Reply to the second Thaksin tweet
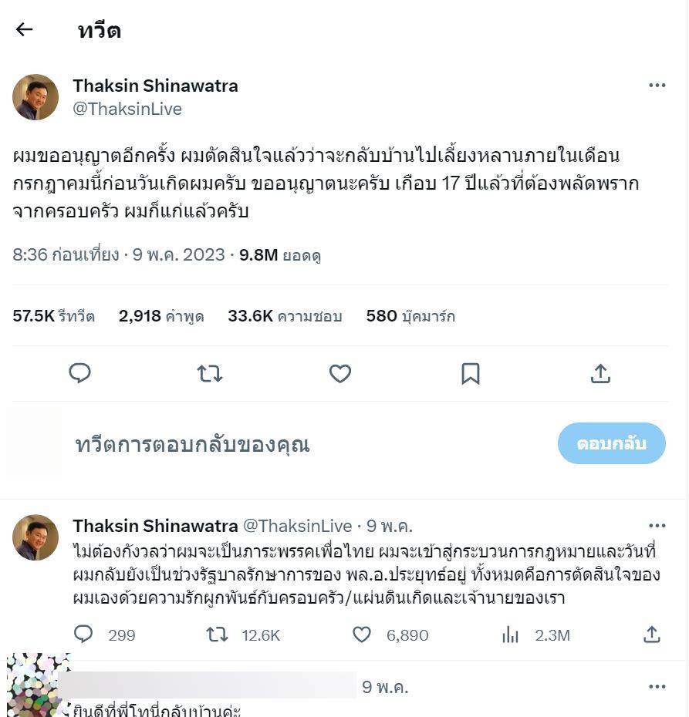 [83, 635]
